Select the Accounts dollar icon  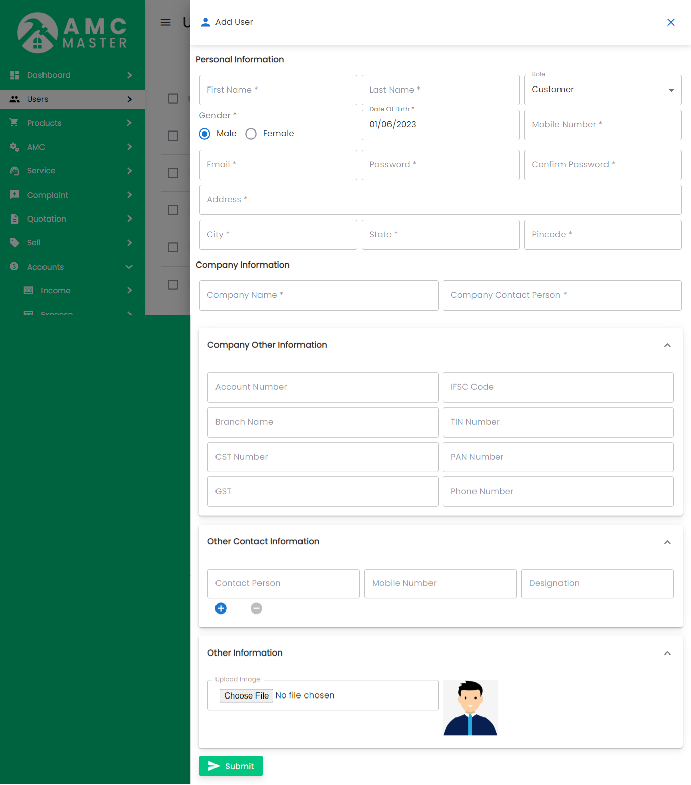pos(14,267)
